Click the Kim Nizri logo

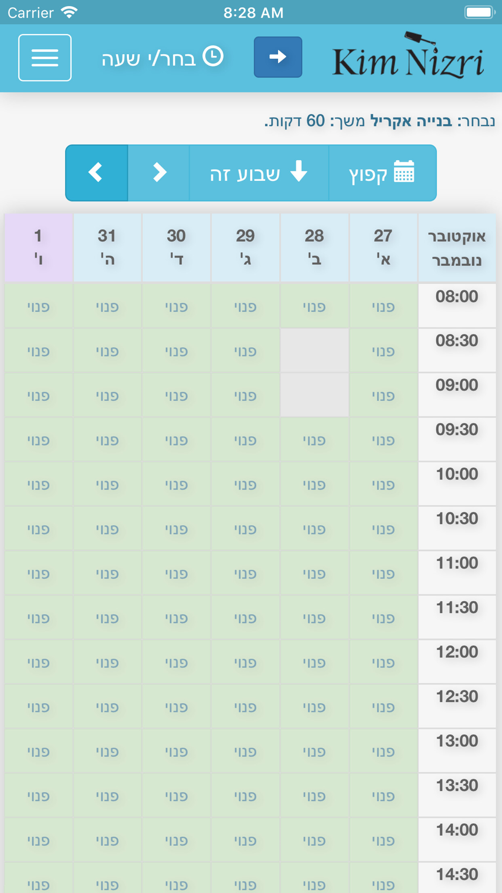(x=408, y=56)
